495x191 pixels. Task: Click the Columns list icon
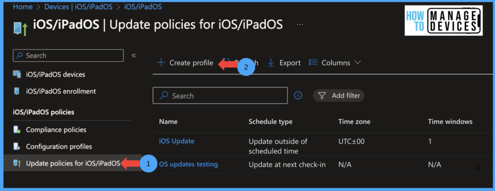click(313, 62)
